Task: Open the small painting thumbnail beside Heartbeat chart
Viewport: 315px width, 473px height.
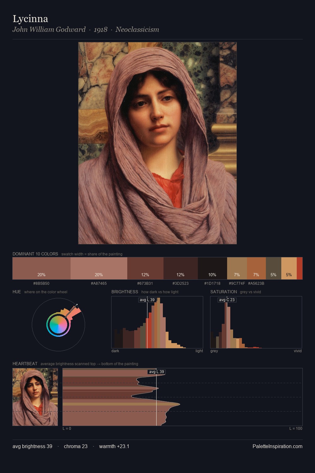Action: pos(35,397)
